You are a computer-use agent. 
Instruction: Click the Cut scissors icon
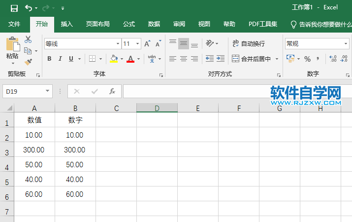(28, 39)
